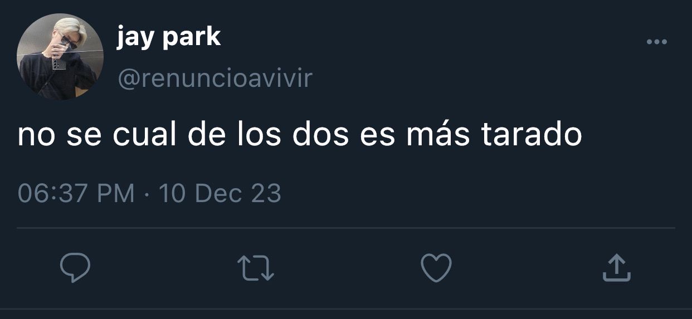Click the date "10 Dec 23"

(x=220, y=194)
